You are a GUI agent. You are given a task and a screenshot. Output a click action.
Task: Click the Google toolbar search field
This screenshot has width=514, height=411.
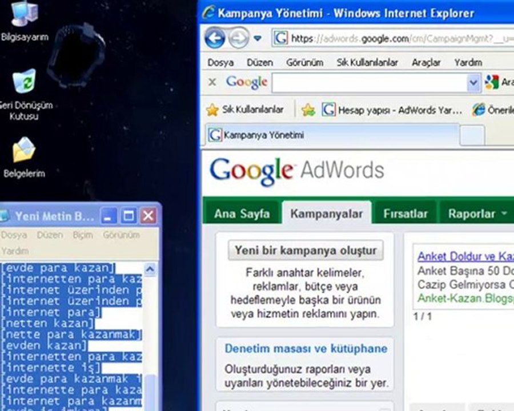tap(370, 83)
